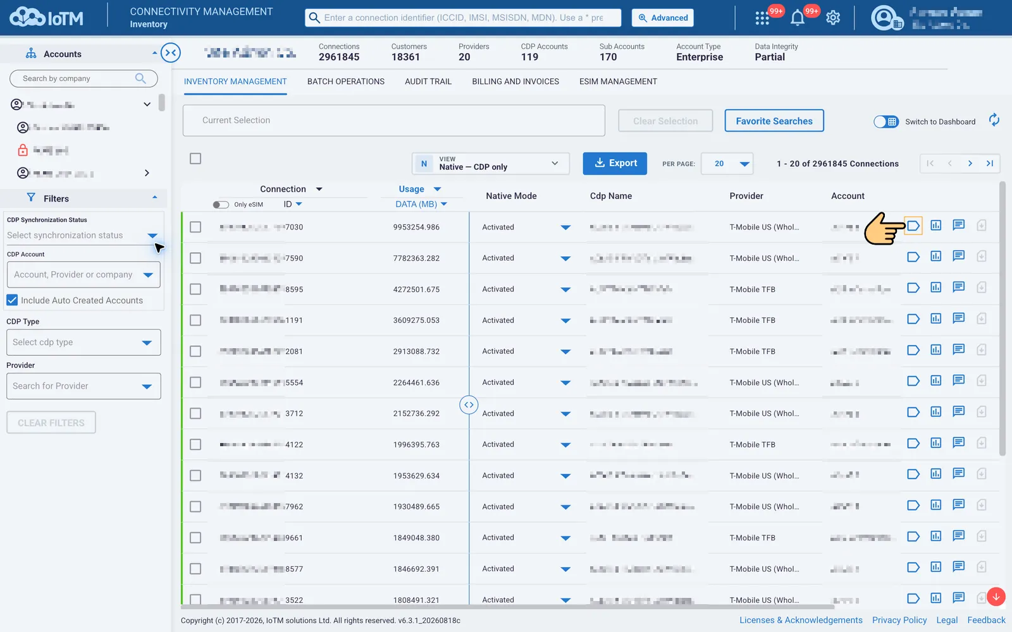
Task: Toggle Switch to Dashboard
Action: [x=885, y=121]
